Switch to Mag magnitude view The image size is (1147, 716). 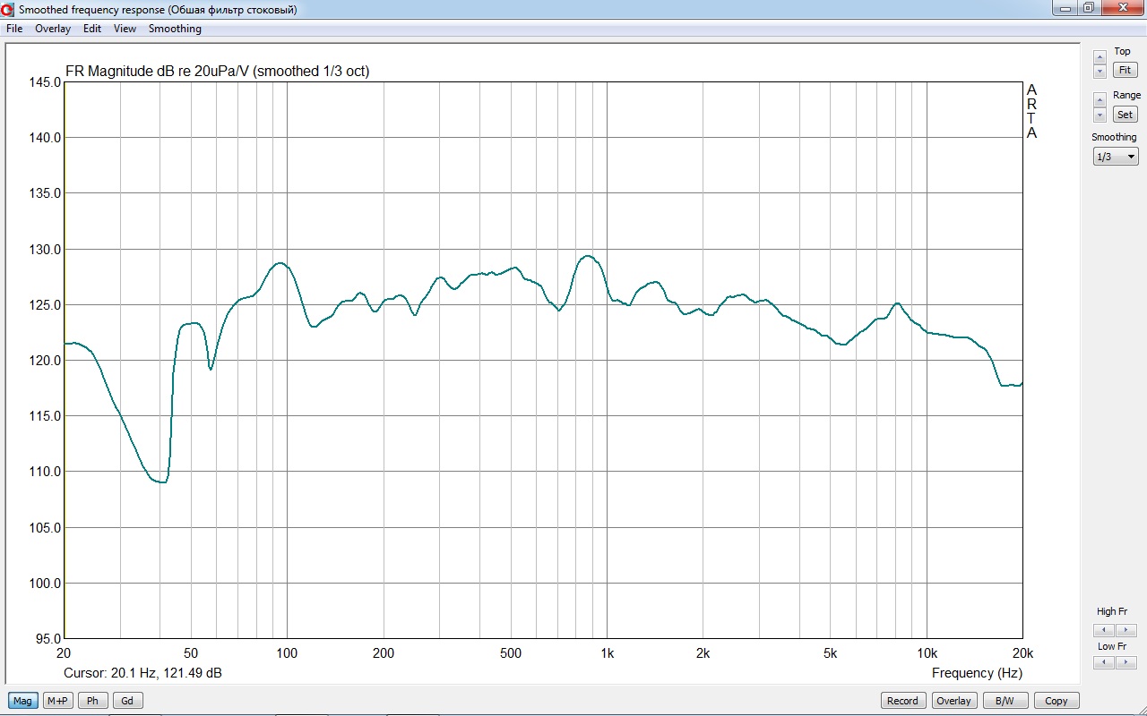point(22,701)
